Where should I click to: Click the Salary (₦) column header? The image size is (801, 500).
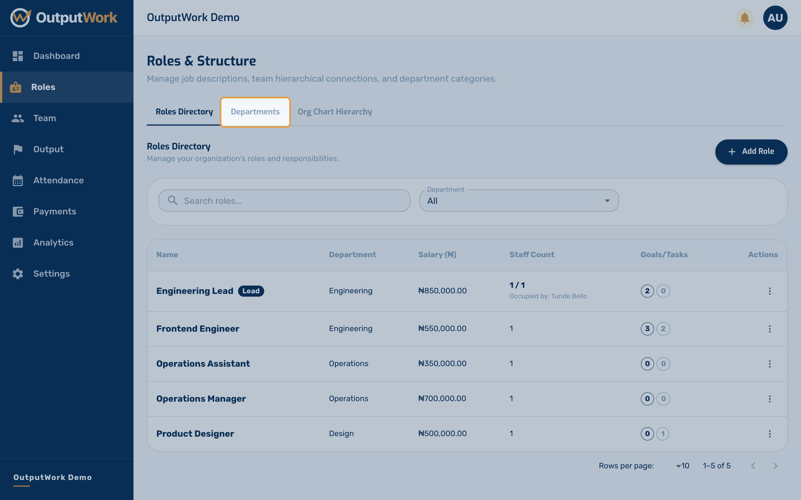[x=437, y=255]
